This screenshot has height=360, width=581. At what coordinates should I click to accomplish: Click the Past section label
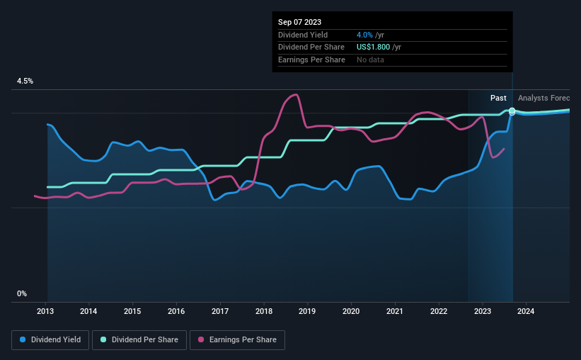(x=498, y=98)
